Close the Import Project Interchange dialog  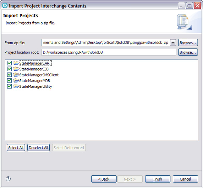click(x=197, y=6)
